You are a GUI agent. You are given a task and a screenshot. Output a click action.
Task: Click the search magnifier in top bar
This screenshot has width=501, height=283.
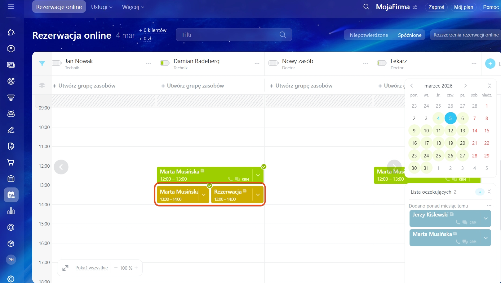366,7
